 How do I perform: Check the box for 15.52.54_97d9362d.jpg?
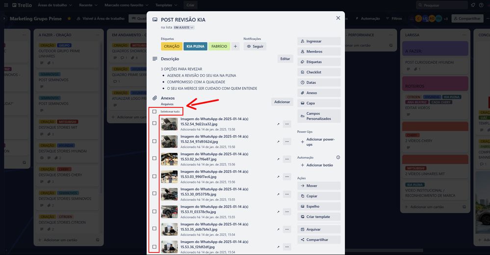[155, 141]
